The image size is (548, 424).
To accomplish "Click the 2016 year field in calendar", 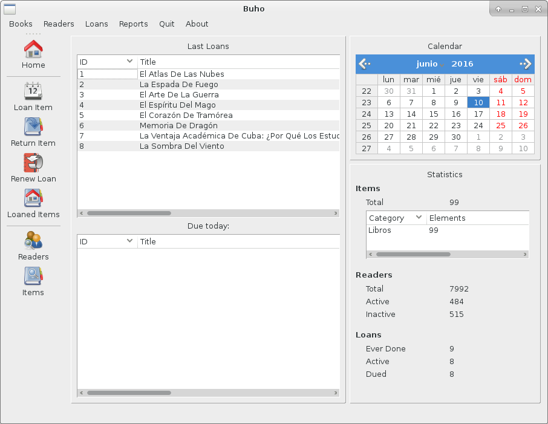I will [462, 64].
